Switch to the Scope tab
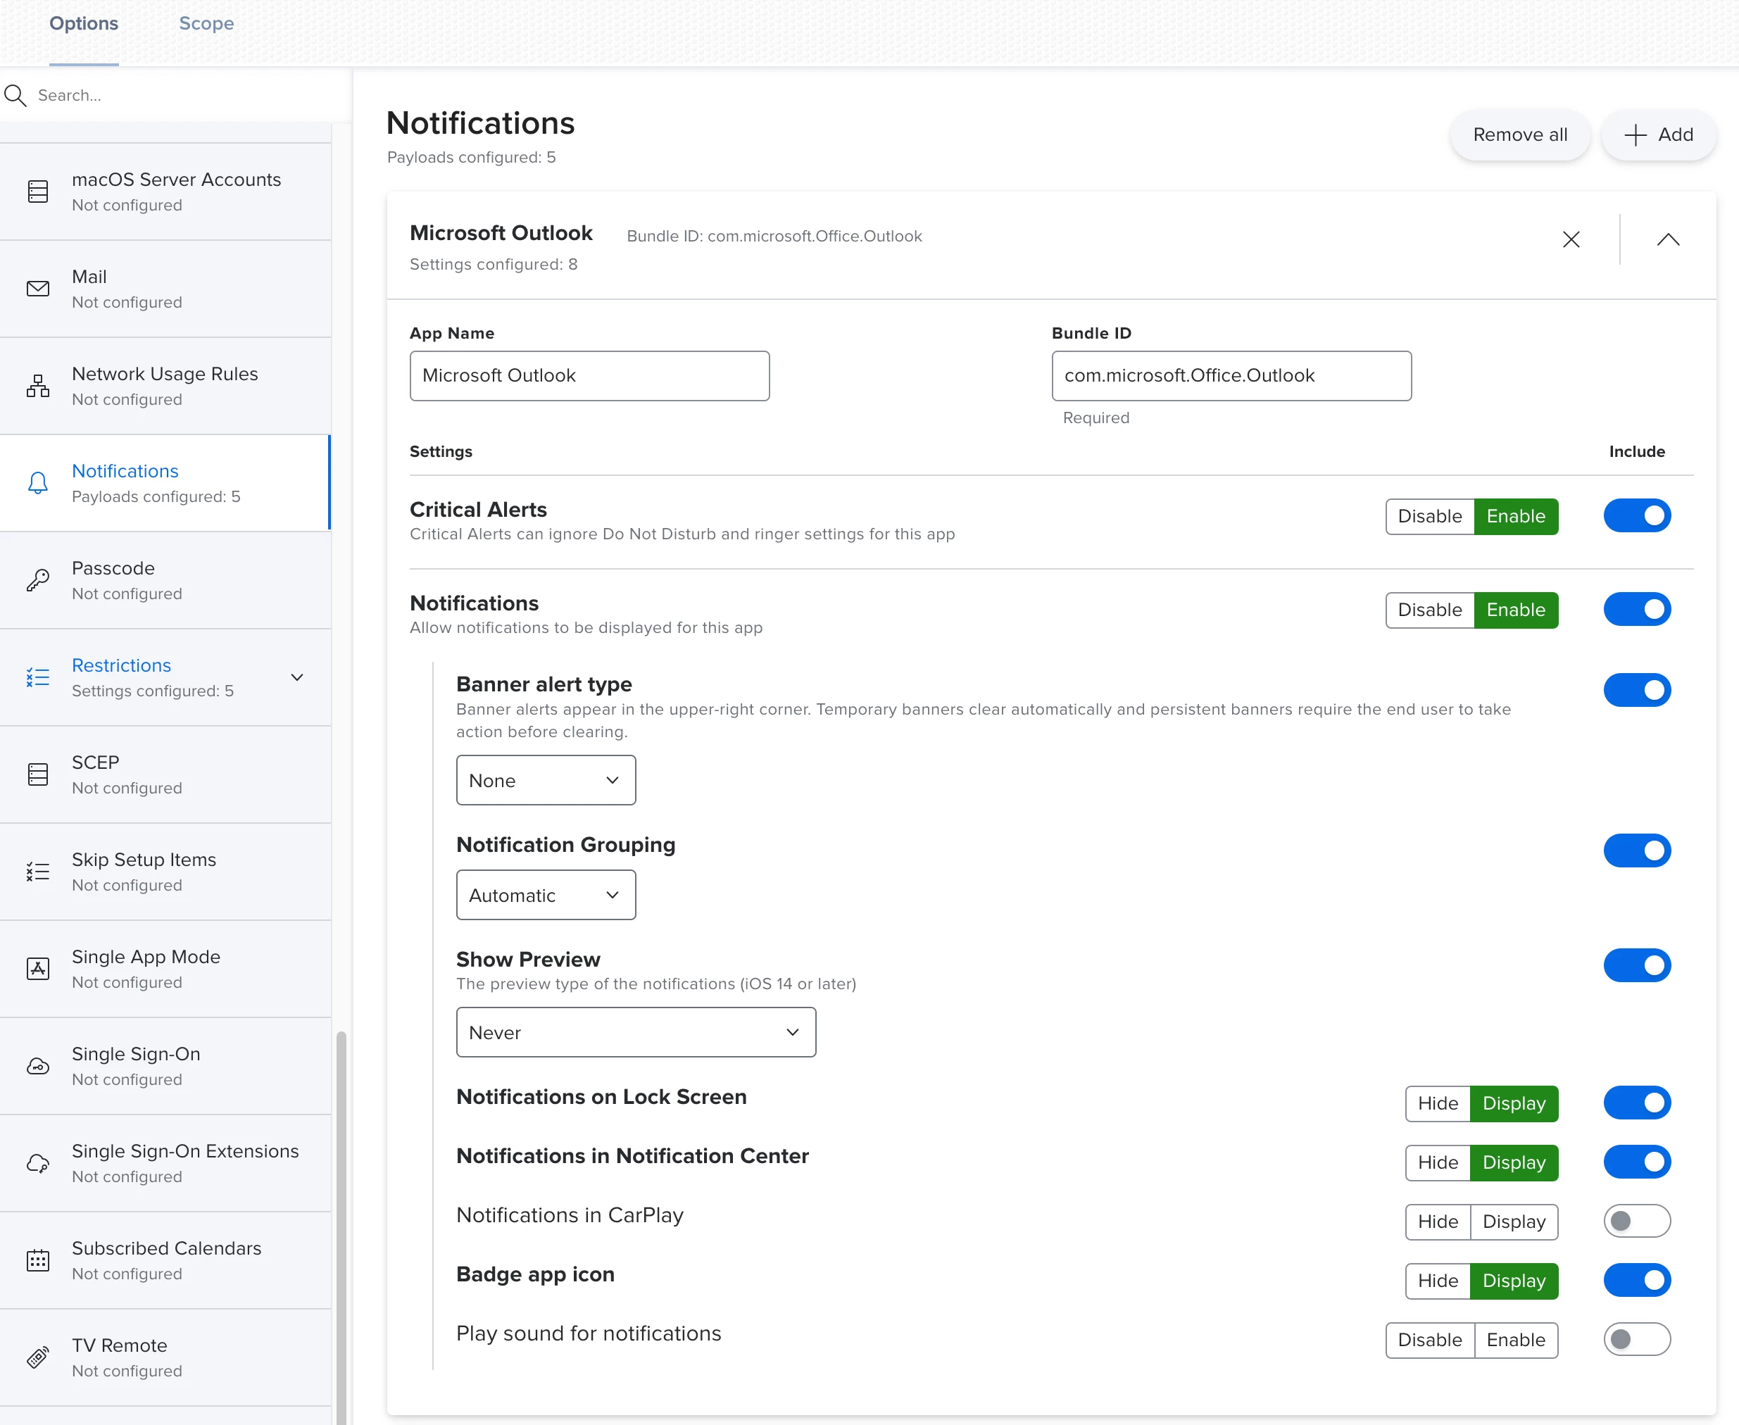 coord(206,24)
